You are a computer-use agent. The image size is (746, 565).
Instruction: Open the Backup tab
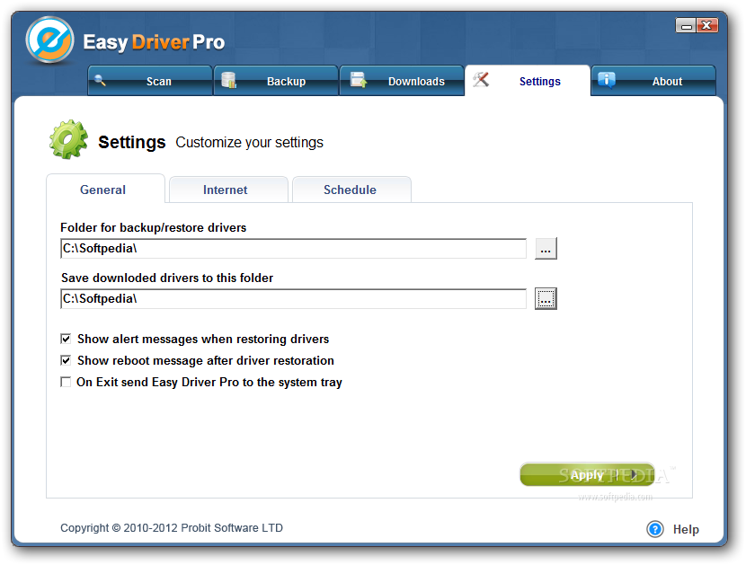pos(276,81)
